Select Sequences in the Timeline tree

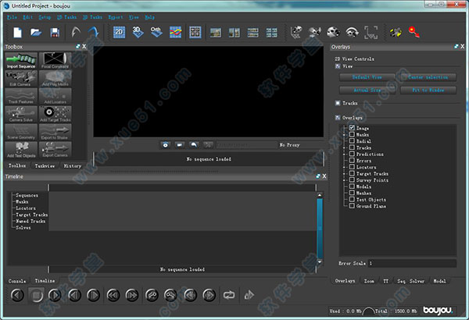[x=27, y=195]
